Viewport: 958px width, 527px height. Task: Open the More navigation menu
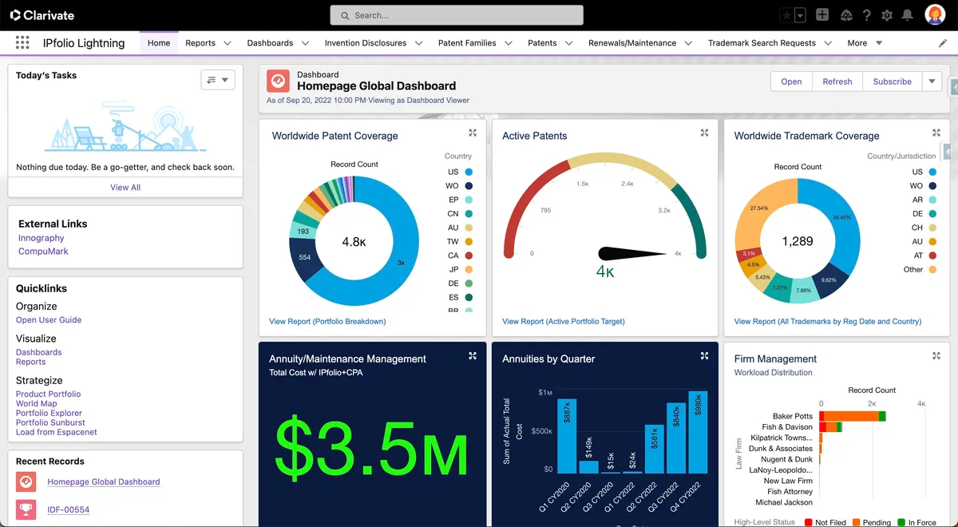(x=865, y=43)
